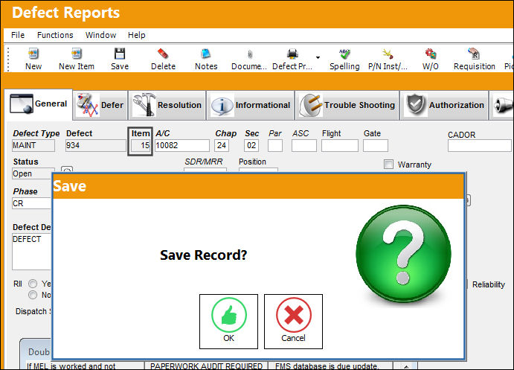Open the Help menu
This screenshot has width=514, height=370.
[x=136, y=35]
